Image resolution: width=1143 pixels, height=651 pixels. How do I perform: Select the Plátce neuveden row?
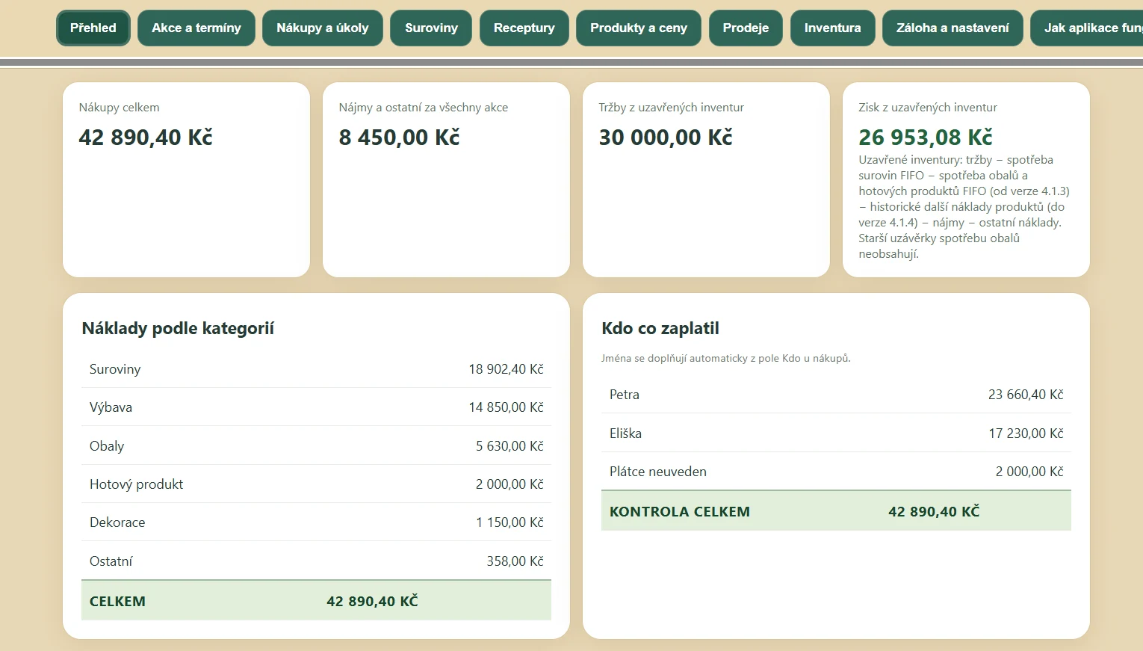coord(836,472)
